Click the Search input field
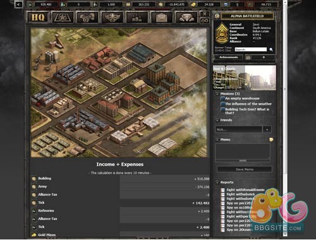 pyautogui.click(x=251, y=49)
